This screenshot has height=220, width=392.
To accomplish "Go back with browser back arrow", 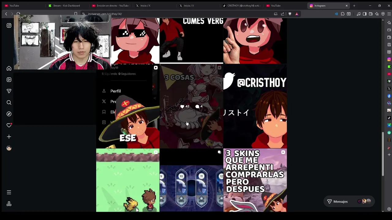I will 6,14.
